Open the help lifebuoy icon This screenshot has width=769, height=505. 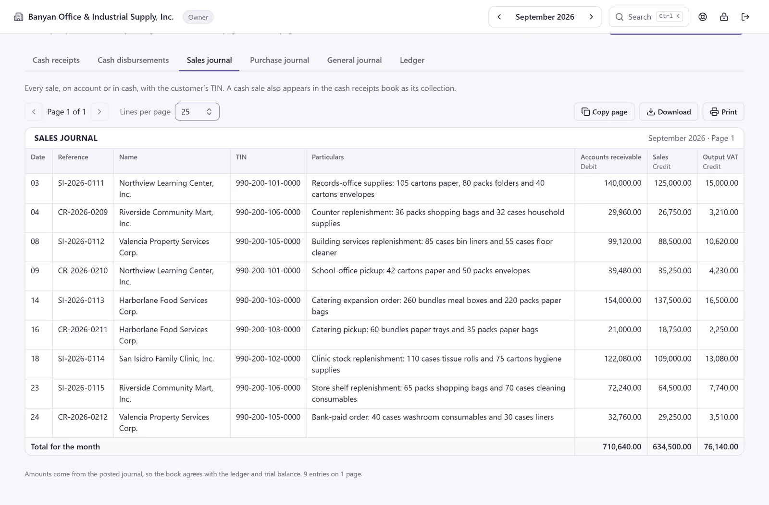[703, 17]
